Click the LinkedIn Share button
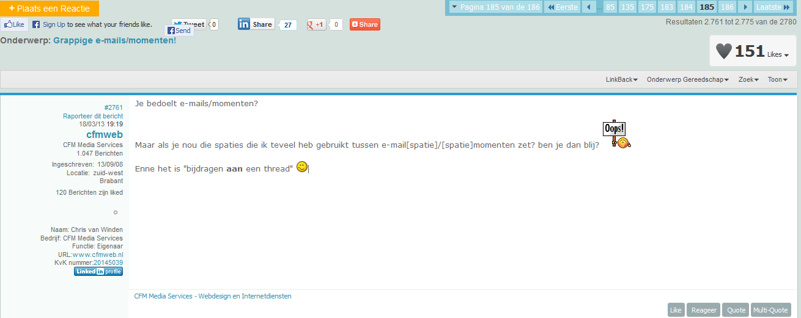This screenshot has width=801, height=318. tap(256, 24)
